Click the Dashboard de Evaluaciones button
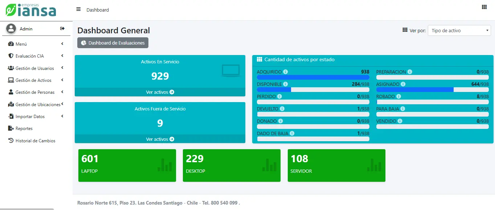Screen dimensions: 495x210 pyautogui.click(x=113, y=43)
